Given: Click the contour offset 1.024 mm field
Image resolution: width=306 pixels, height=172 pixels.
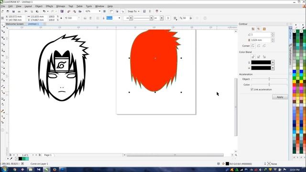Looking at the screenshot, I should click(261, 40).
